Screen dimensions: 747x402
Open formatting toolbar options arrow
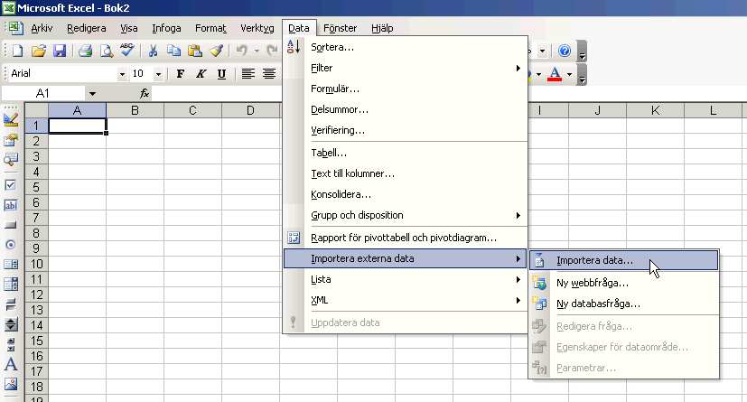click(x=582, y=75)
